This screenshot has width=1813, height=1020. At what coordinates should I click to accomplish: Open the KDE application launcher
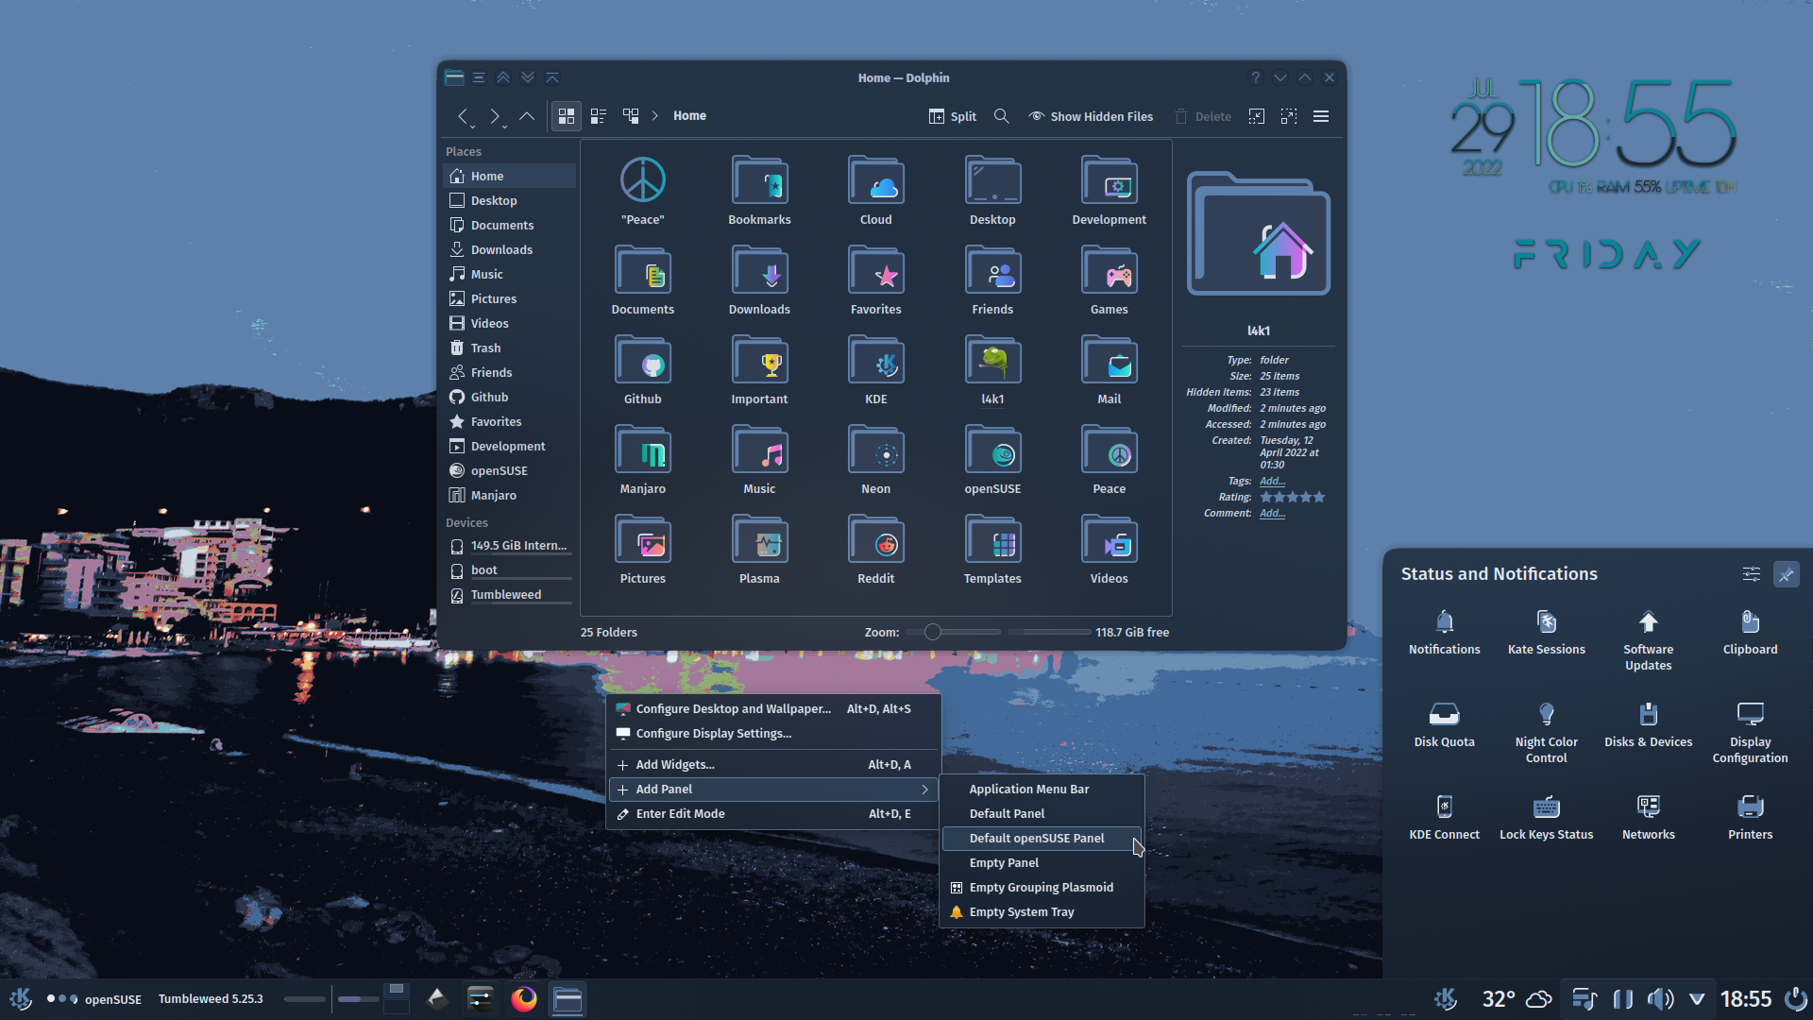pos(21,999)
